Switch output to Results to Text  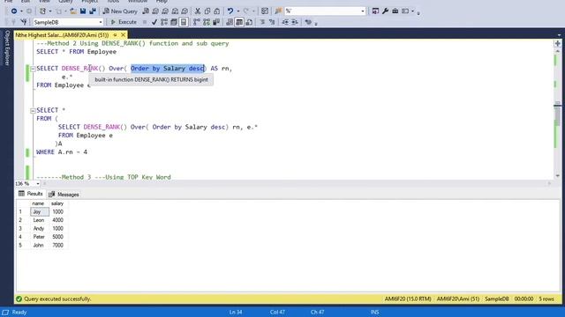coord(230,22)
